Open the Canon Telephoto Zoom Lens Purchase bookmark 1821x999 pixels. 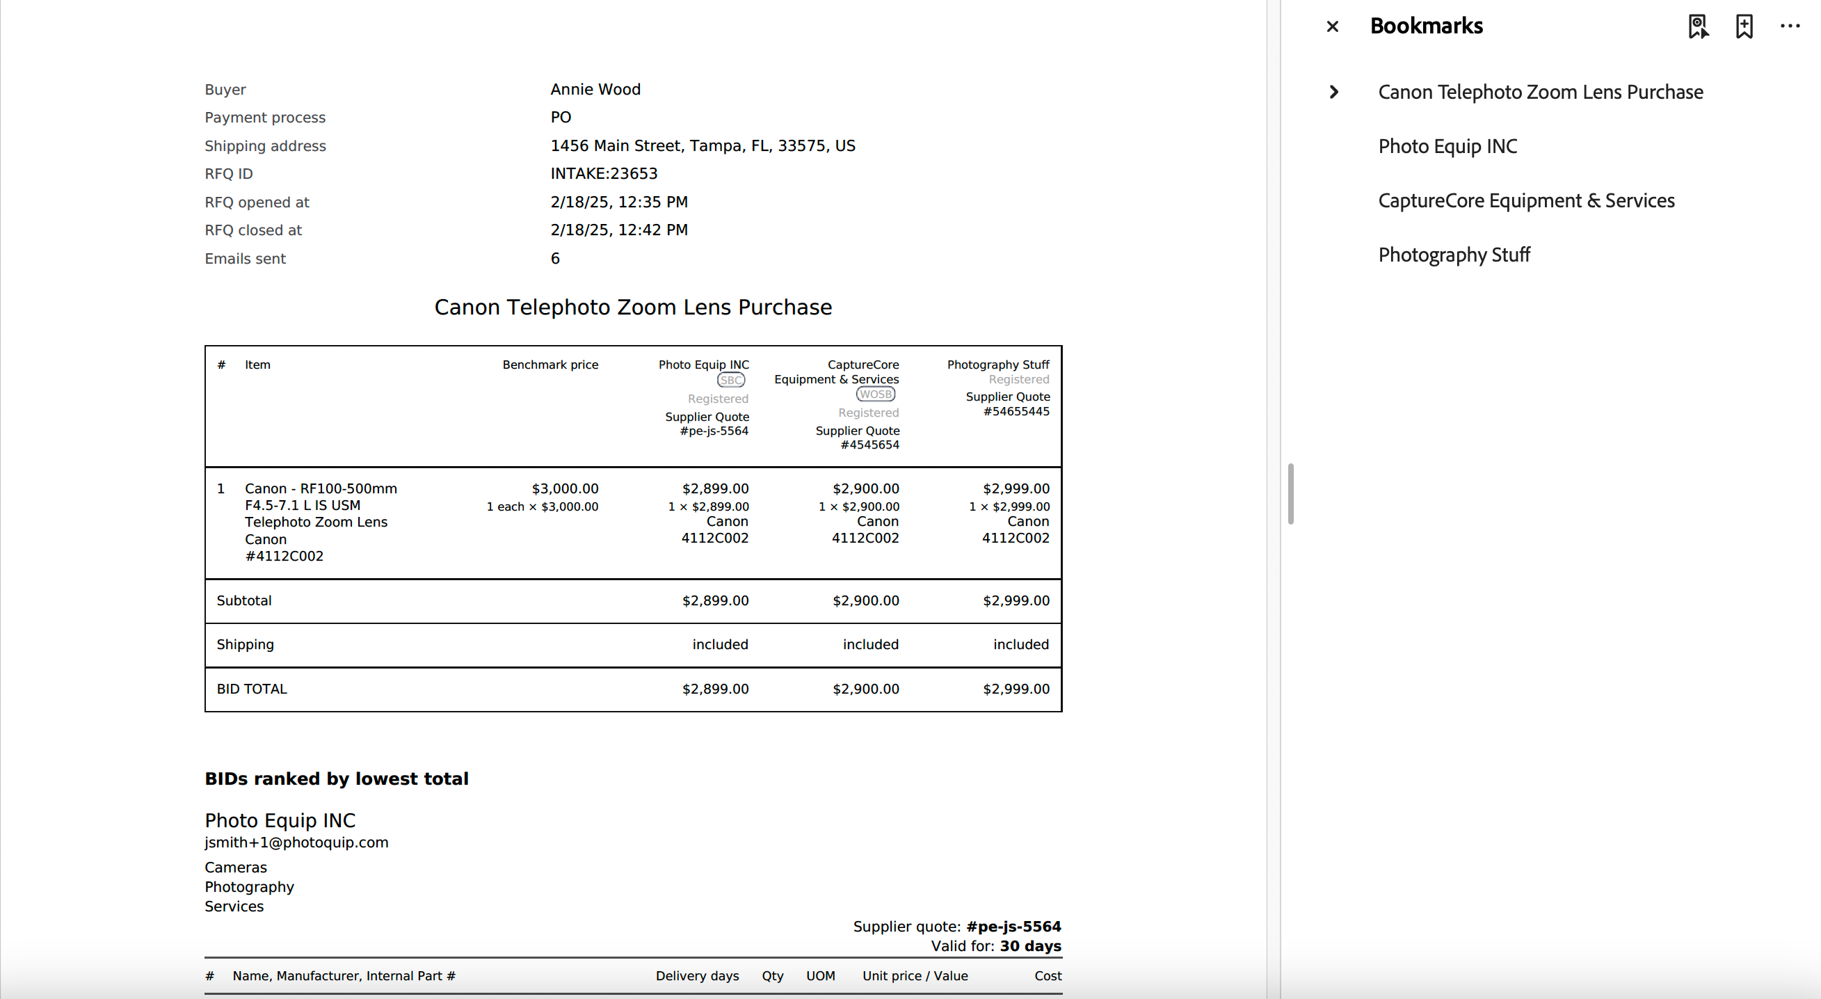[x=1541, y=92]
